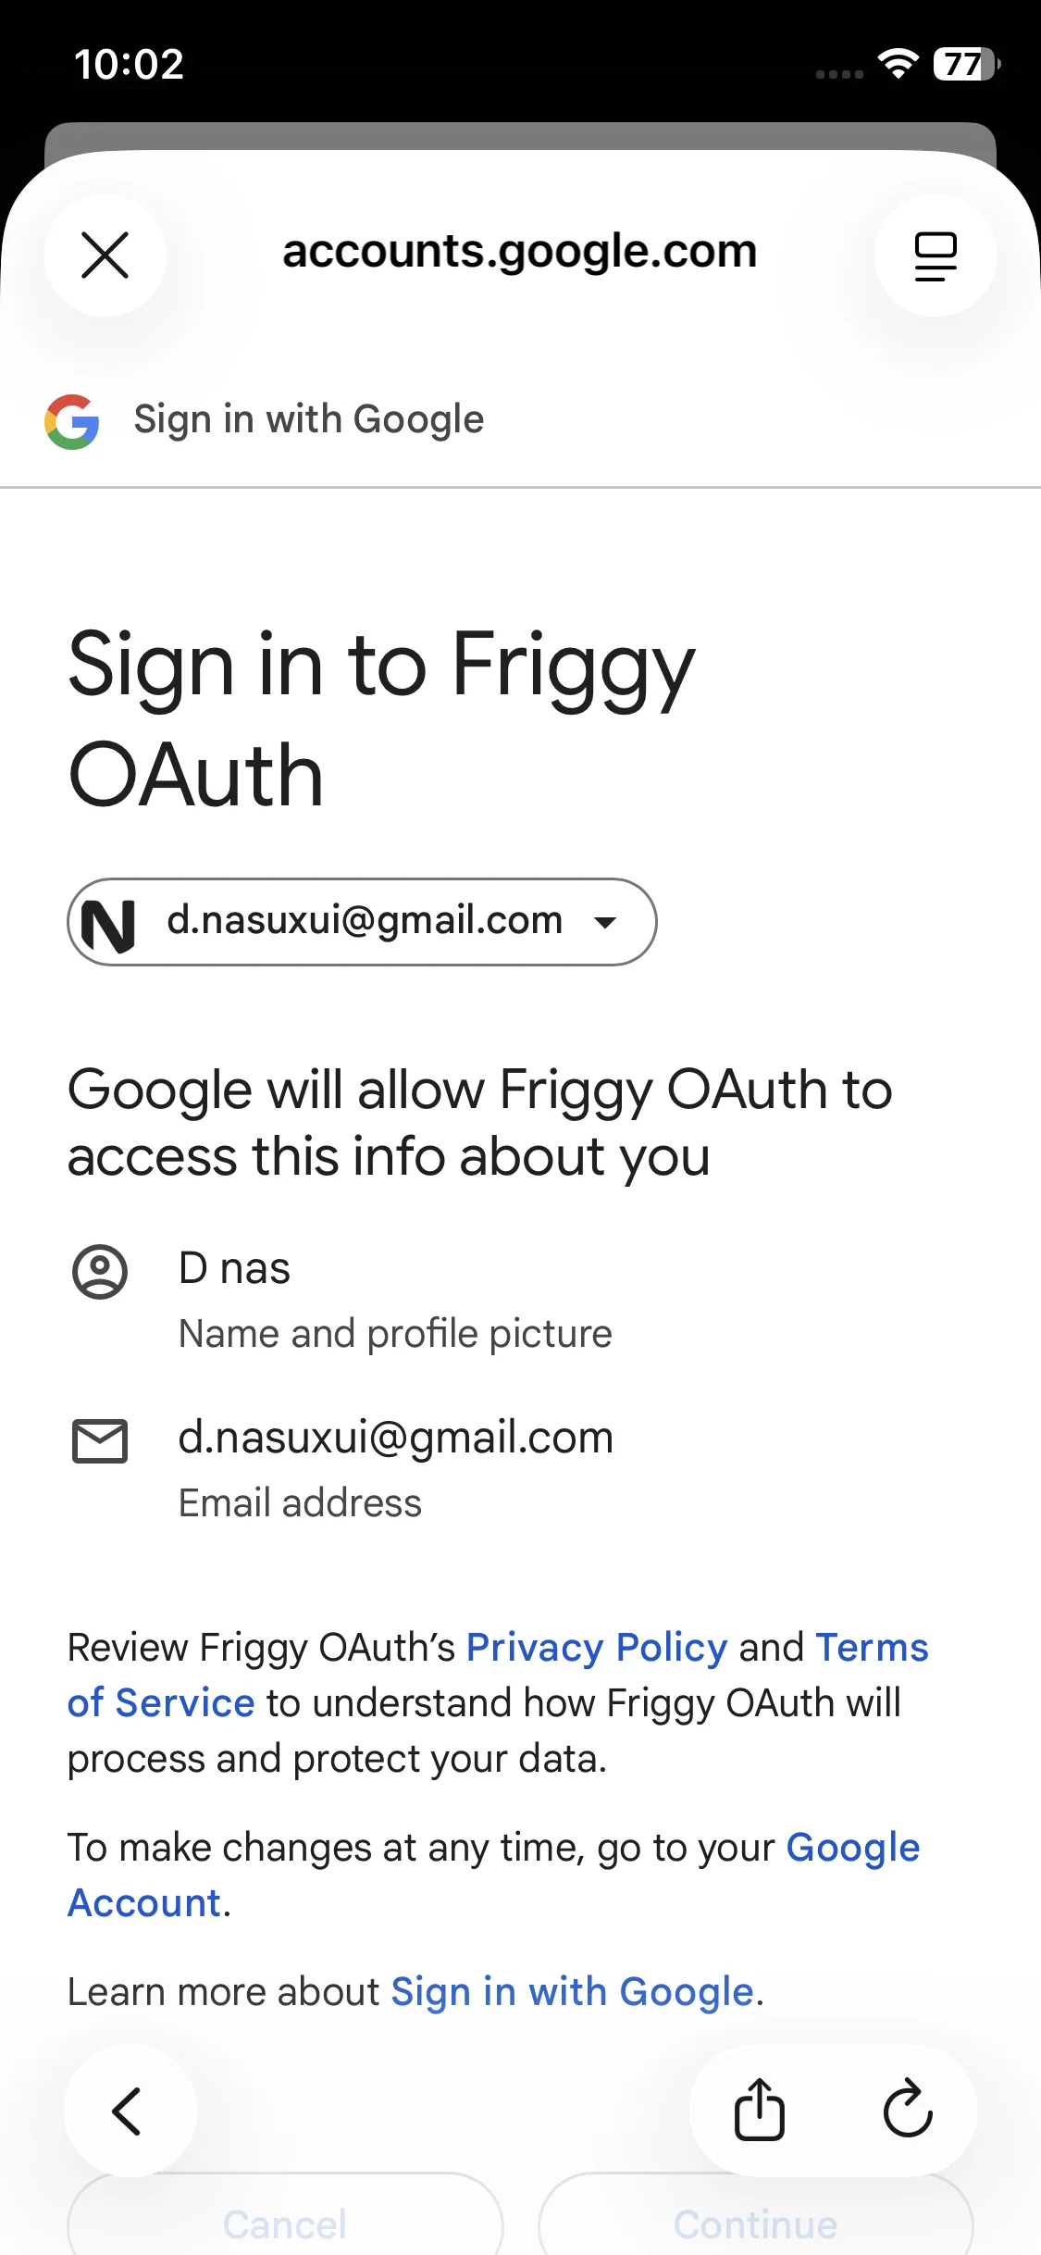Close the sign-in browser sheet
This screenshot has width=1041, height=2255.
tap(105, 255)
